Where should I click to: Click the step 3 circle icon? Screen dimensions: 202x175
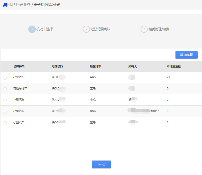pos(144,29)
